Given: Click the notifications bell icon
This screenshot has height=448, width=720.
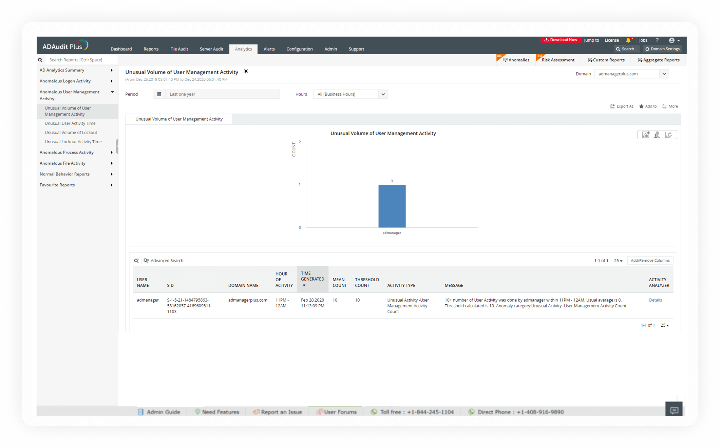Looking at the screenshot, I should coord(628,40).
